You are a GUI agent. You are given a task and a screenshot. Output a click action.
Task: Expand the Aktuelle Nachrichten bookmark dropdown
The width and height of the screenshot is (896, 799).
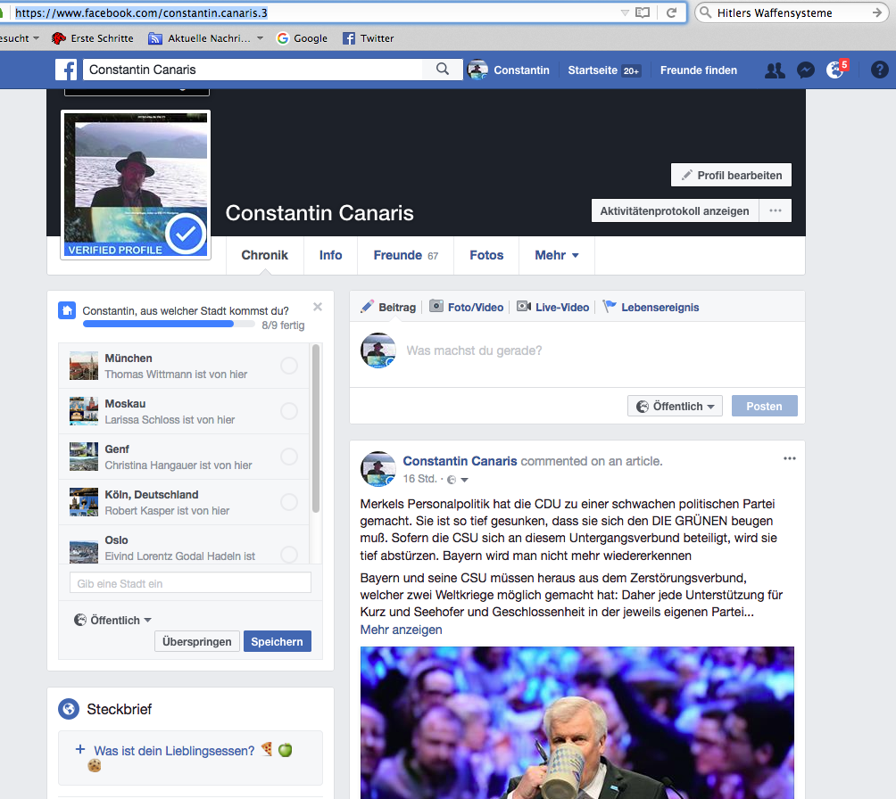(x=260, y=38)
